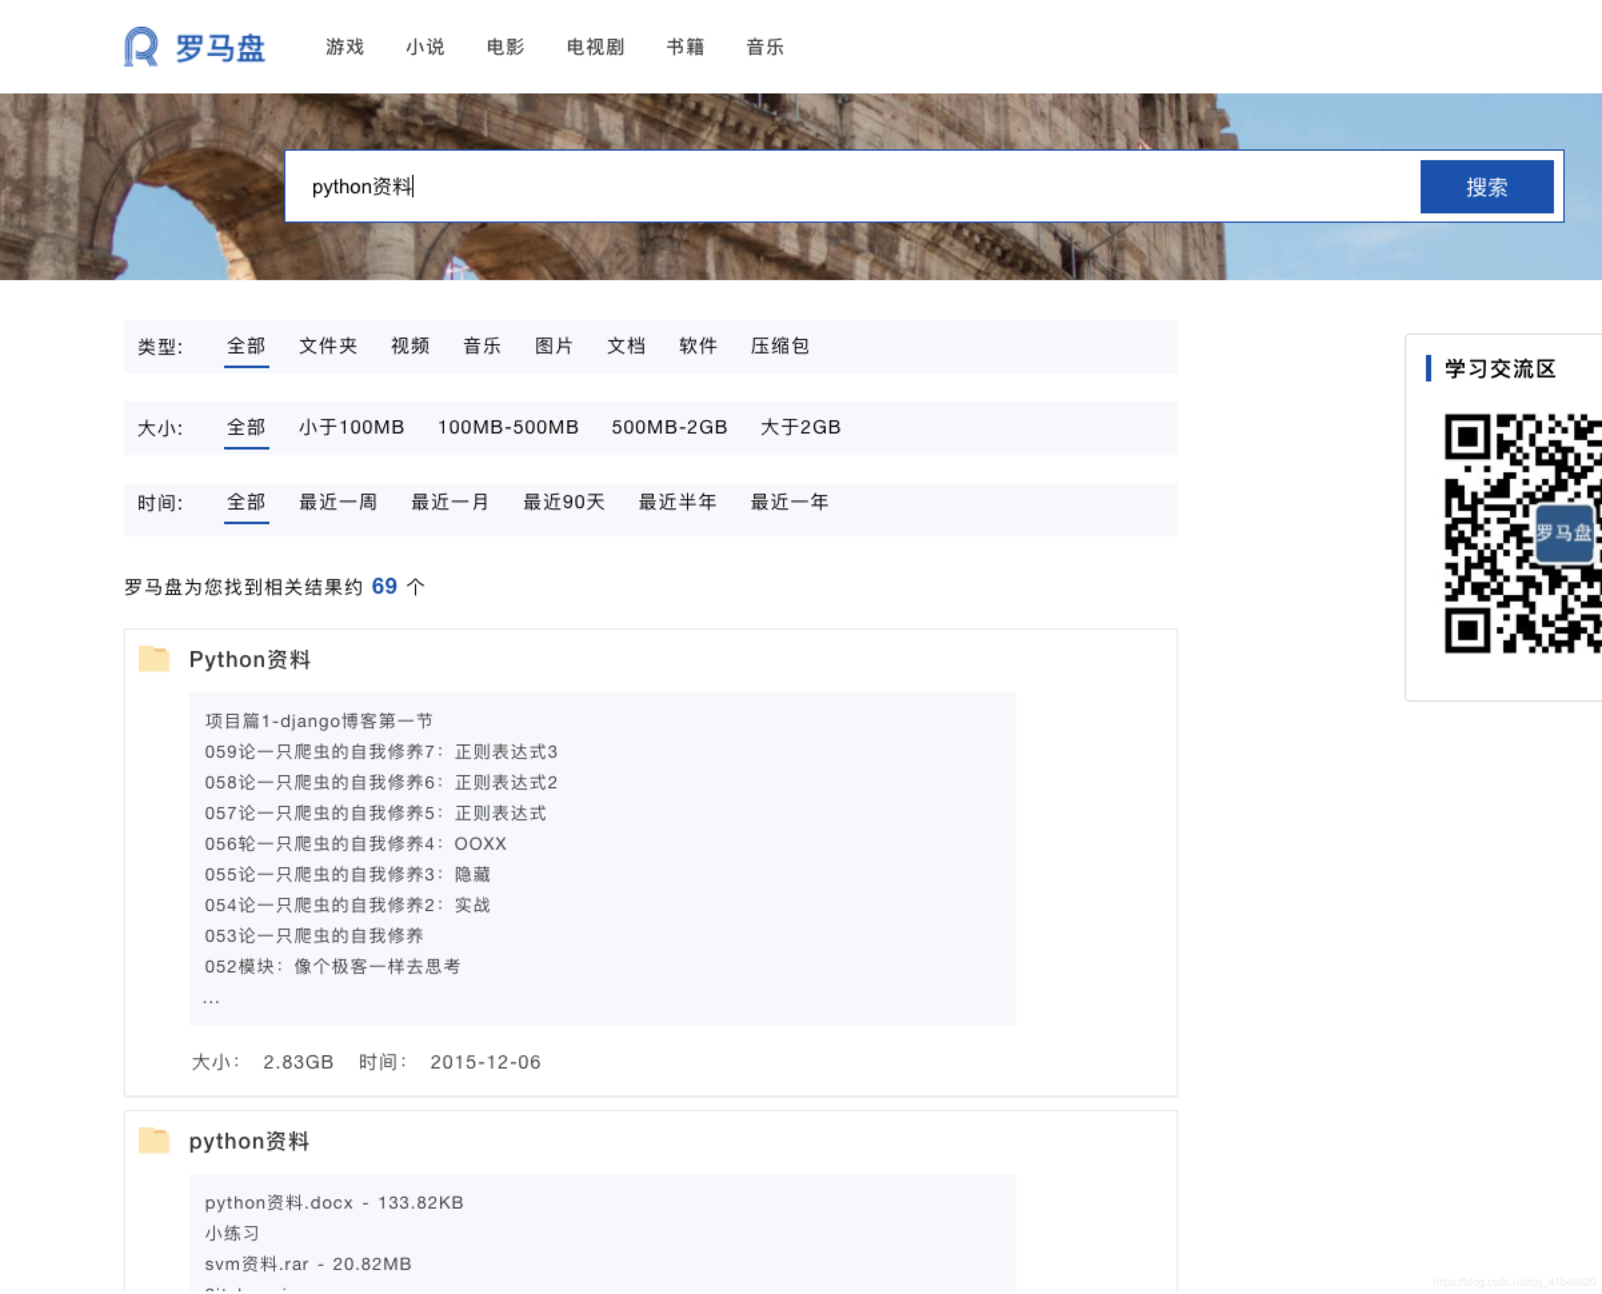The height and width of the screenshot is (1294, 1602).
Task: Filter time by 最近半年
Action: 678,502
